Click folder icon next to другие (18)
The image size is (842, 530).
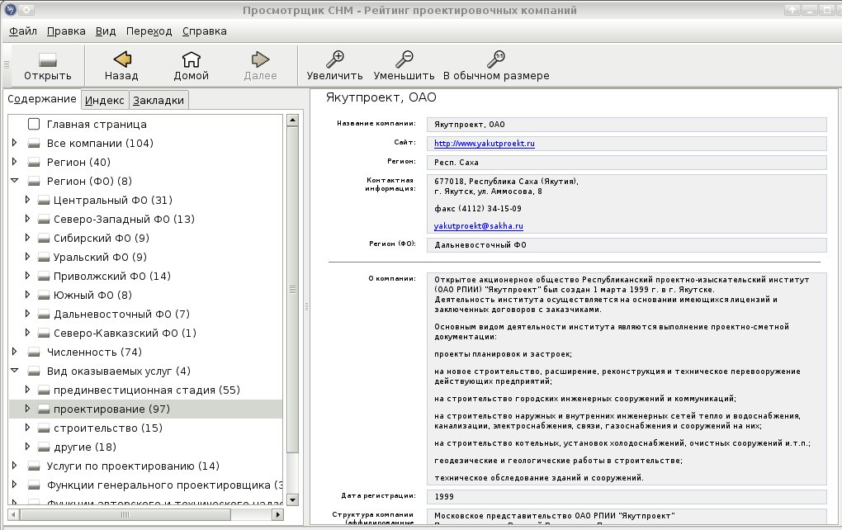pyautogui.click(x=44, y=447)
